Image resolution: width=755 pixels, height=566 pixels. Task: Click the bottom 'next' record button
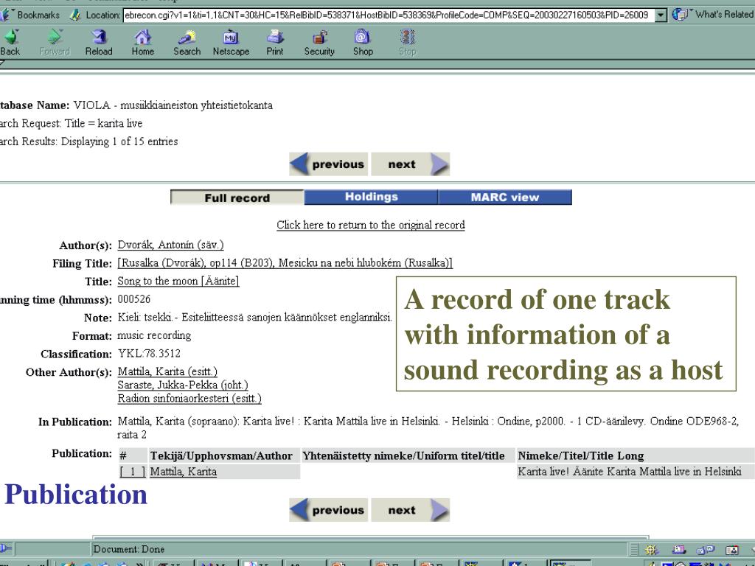coord(410,510)
